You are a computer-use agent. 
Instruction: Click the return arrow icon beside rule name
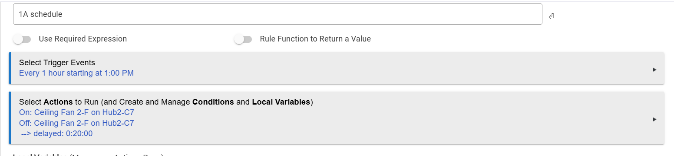tap(551, 16)
